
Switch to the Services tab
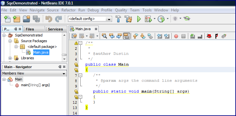[56, 29]
